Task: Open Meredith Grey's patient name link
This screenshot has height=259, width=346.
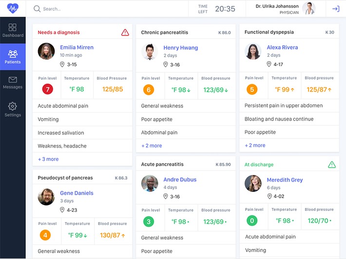Action: [285, 180]
